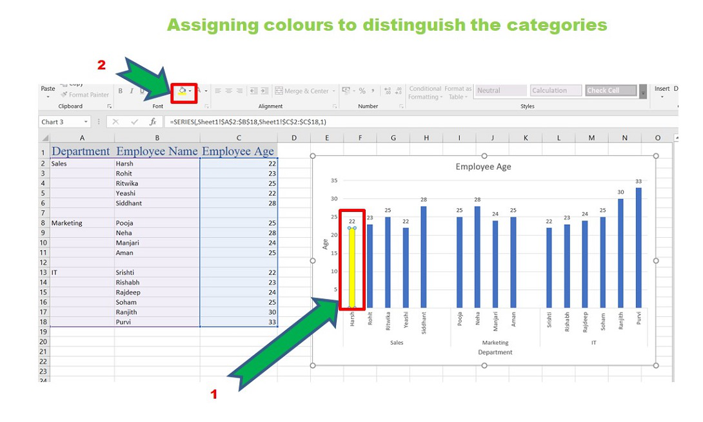Select cell containing Ritwika
Image resolution: width=703 pixels, height=422 pixels.
point(157,183)
